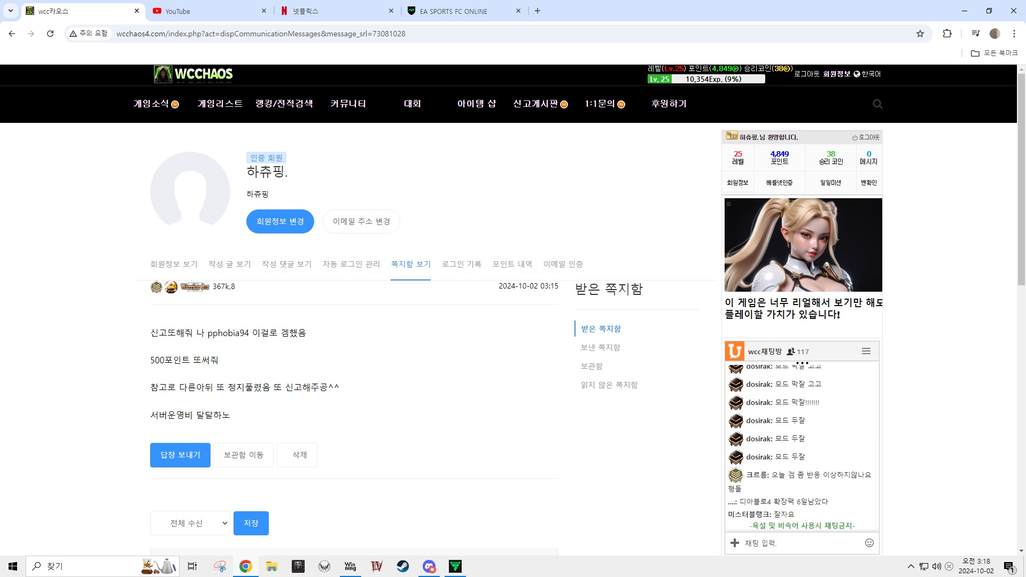This screenshot has width=1026, height=577.
Task: Reload the page
Action: tap(50, 34)
